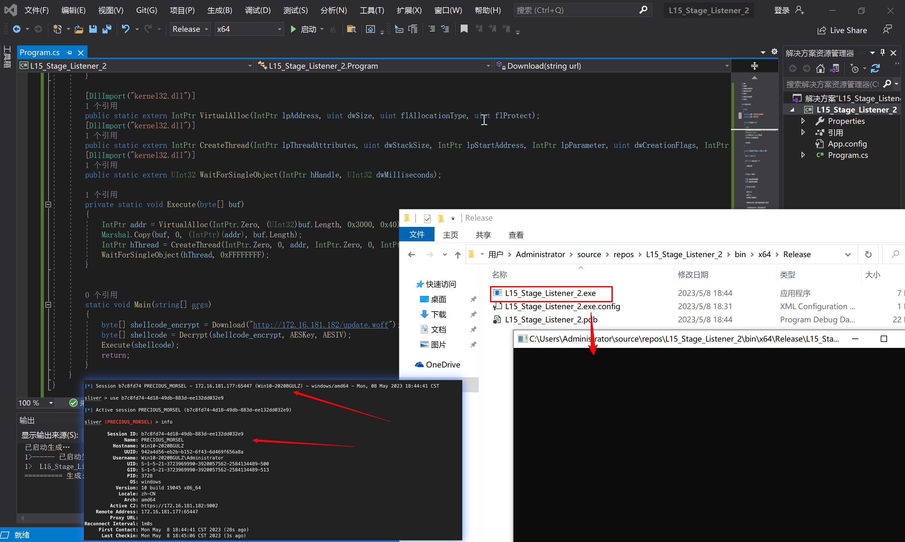
Task: Click the New Project toolbar icon
Action: (x=57, y=29)
